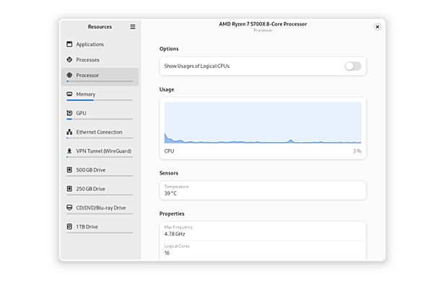Click the Max Frequency property row
Image resolution: width=446 pixels, height=284 pixels.
click(263, 231)
